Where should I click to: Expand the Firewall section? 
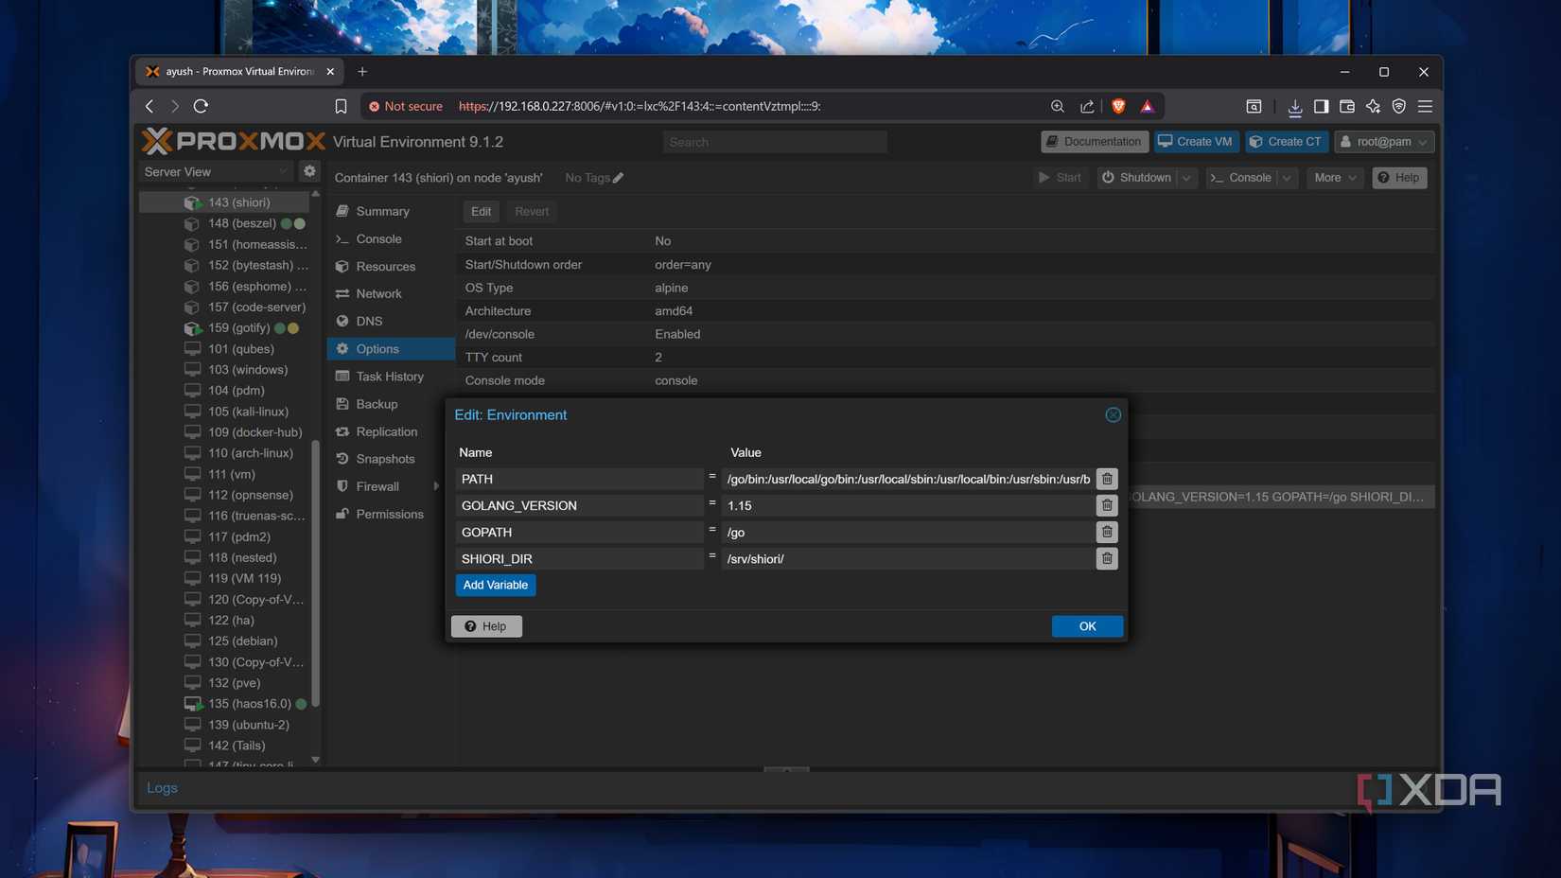tap(435, 485)
